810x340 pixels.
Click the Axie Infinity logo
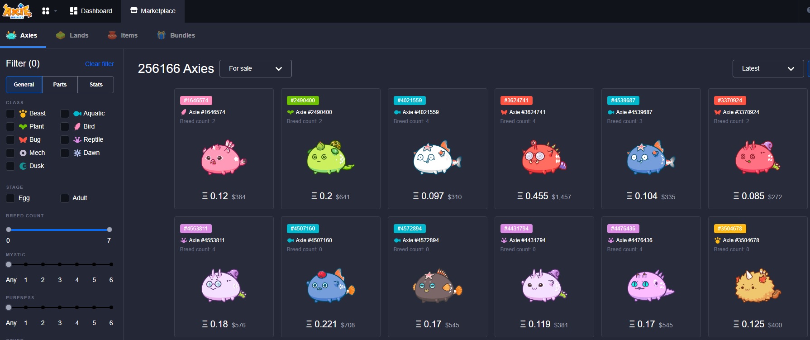click(x=17, y=11)
